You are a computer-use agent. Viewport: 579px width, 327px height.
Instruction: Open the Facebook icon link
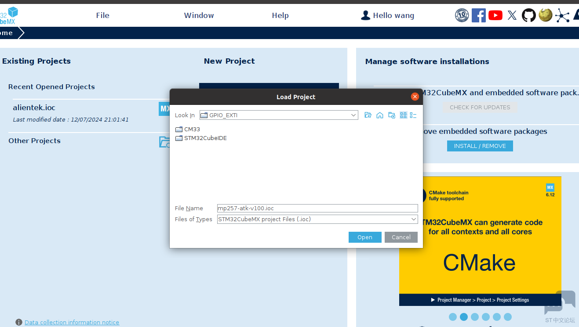coord(479,15)
